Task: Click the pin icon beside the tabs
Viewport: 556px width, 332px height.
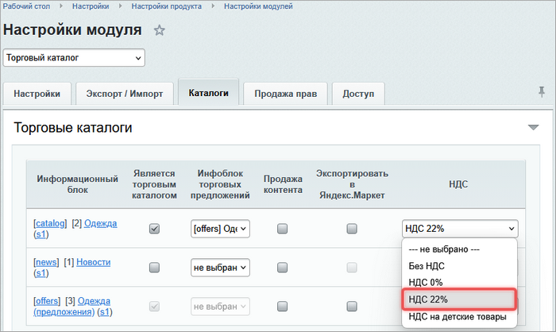Action: pyautogui.click(x=542, y=92)
